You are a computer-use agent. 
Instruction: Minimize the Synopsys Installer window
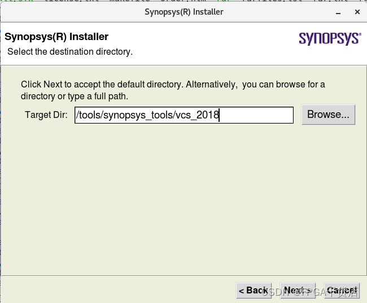pos(338,12)
